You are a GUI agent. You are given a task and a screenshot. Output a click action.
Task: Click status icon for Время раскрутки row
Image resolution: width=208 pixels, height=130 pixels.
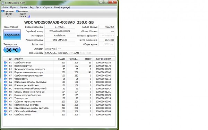[5, 66]
